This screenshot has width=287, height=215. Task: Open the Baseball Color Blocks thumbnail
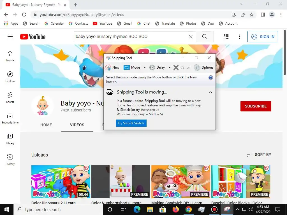[x=241, y=182]
